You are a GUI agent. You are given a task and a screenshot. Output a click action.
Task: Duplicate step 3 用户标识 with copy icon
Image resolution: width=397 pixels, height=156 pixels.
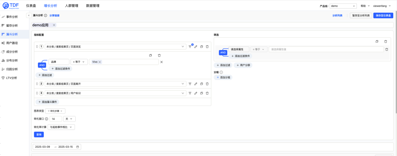(201, 93)
